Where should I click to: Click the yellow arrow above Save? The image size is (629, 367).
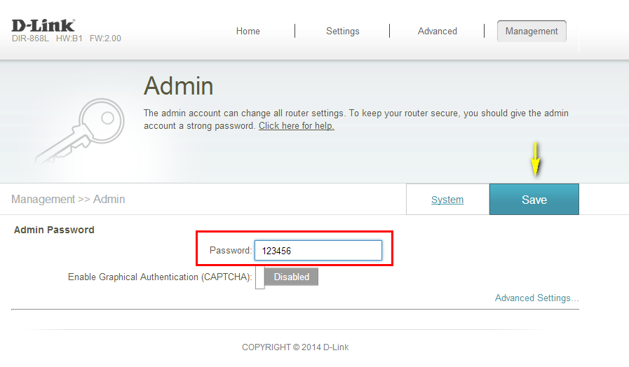(535, 159)
